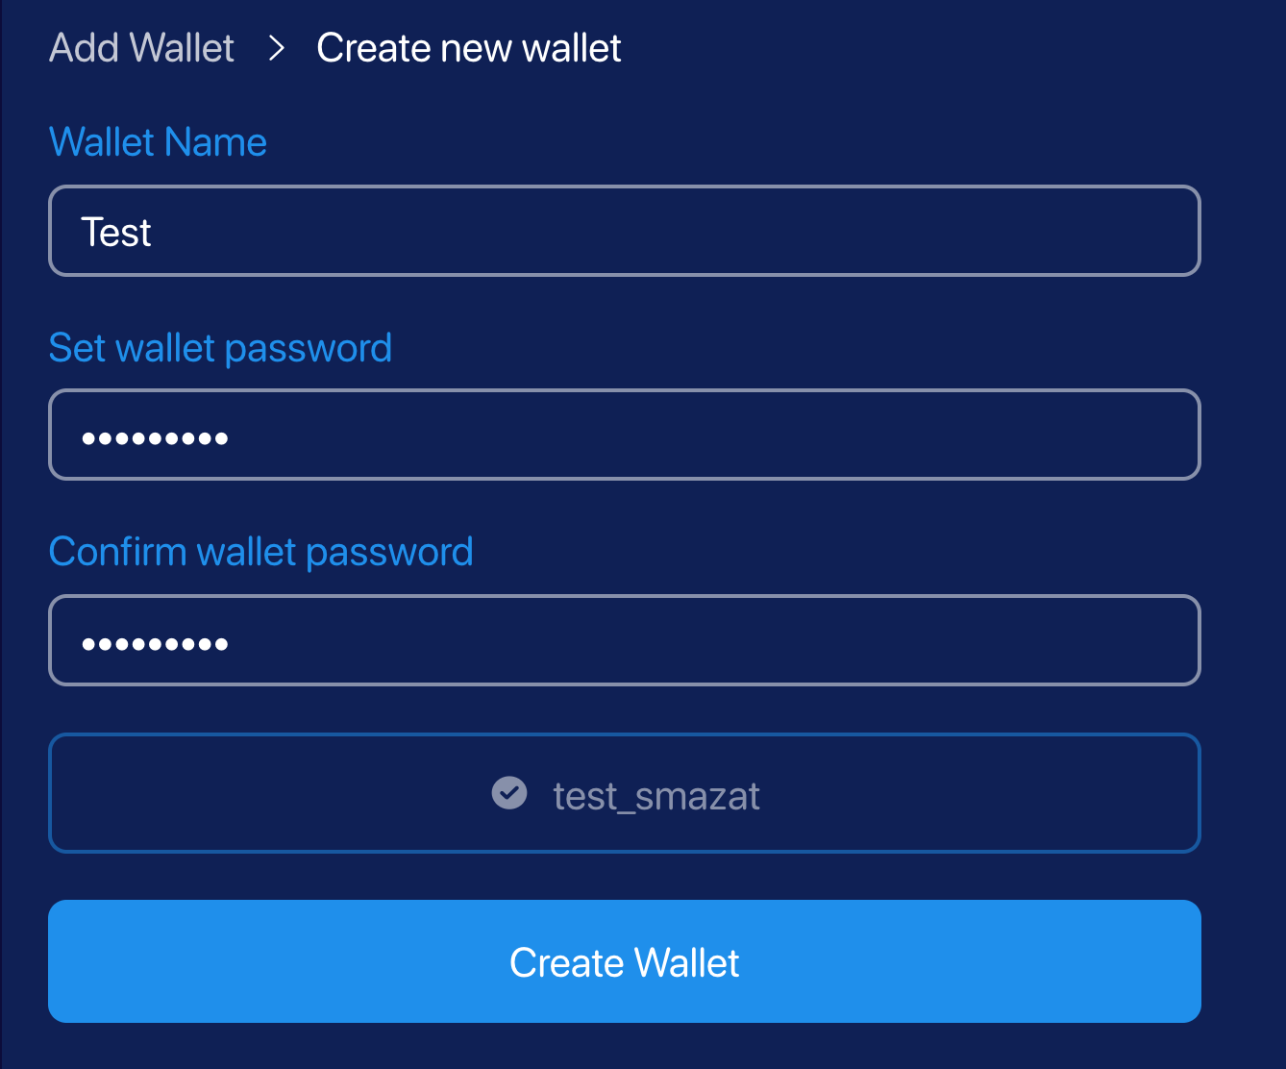The width and height of the screenshot is (1286, 1069).
Task: Click masked dots in Confirm wallet password
Action: click(x=155, y=644)
